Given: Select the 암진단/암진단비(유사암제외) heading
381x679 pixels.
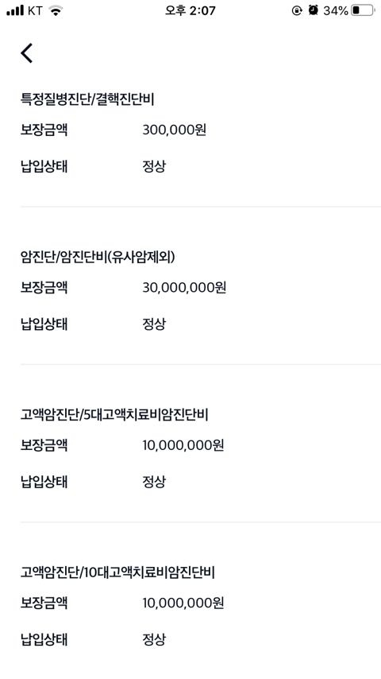Looking at the screenshot, I should click(98, 258).
